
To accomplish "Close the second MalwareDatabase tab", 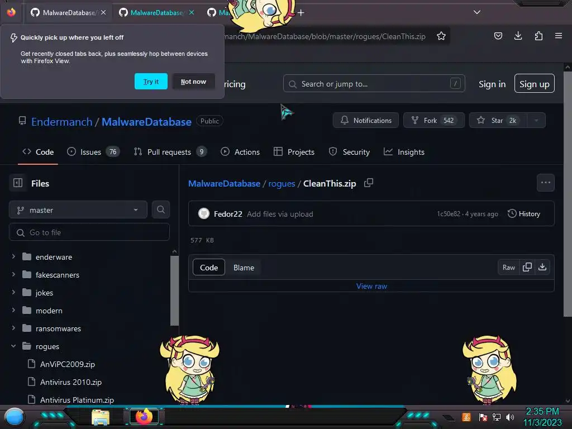I will tap(192, 12).
